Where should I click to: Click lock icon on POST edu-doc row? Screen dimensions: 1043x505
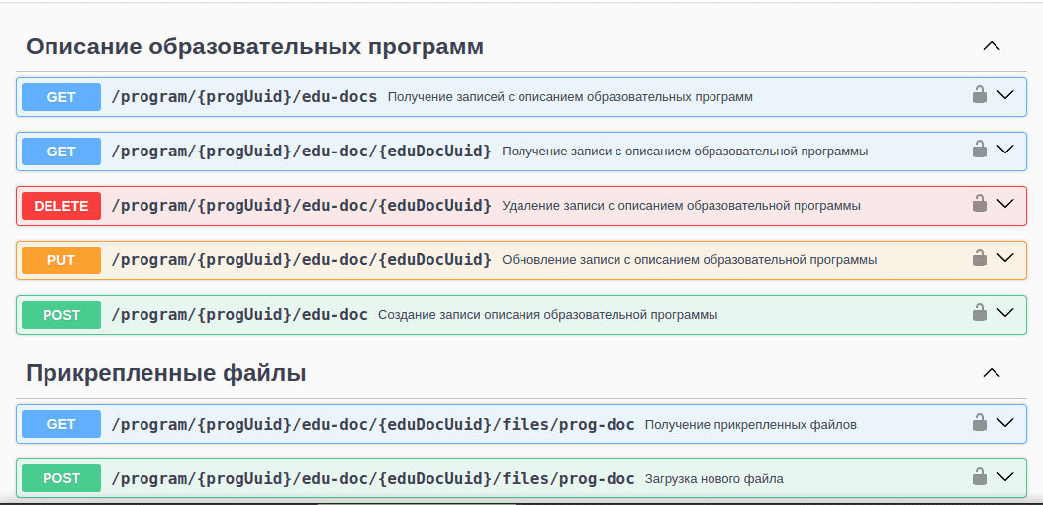click(979, 314)
